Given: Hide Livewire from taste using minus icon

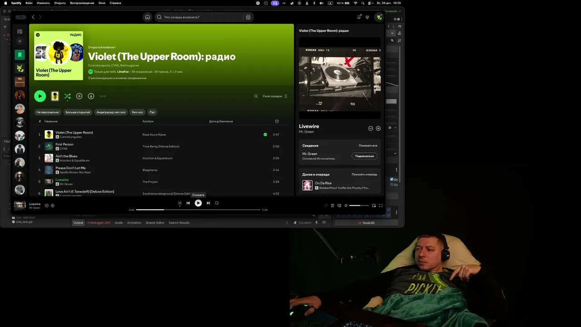Looking at the screenshot, I should click(x=370, y=129).
